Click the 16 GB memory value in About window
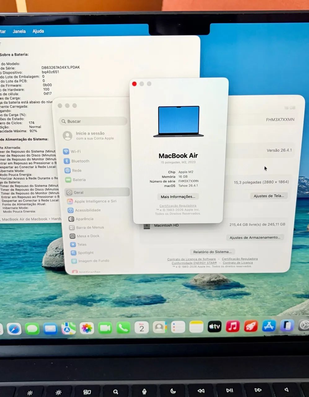The width and height of the screenshot is (309, 397). coord(183,176)
